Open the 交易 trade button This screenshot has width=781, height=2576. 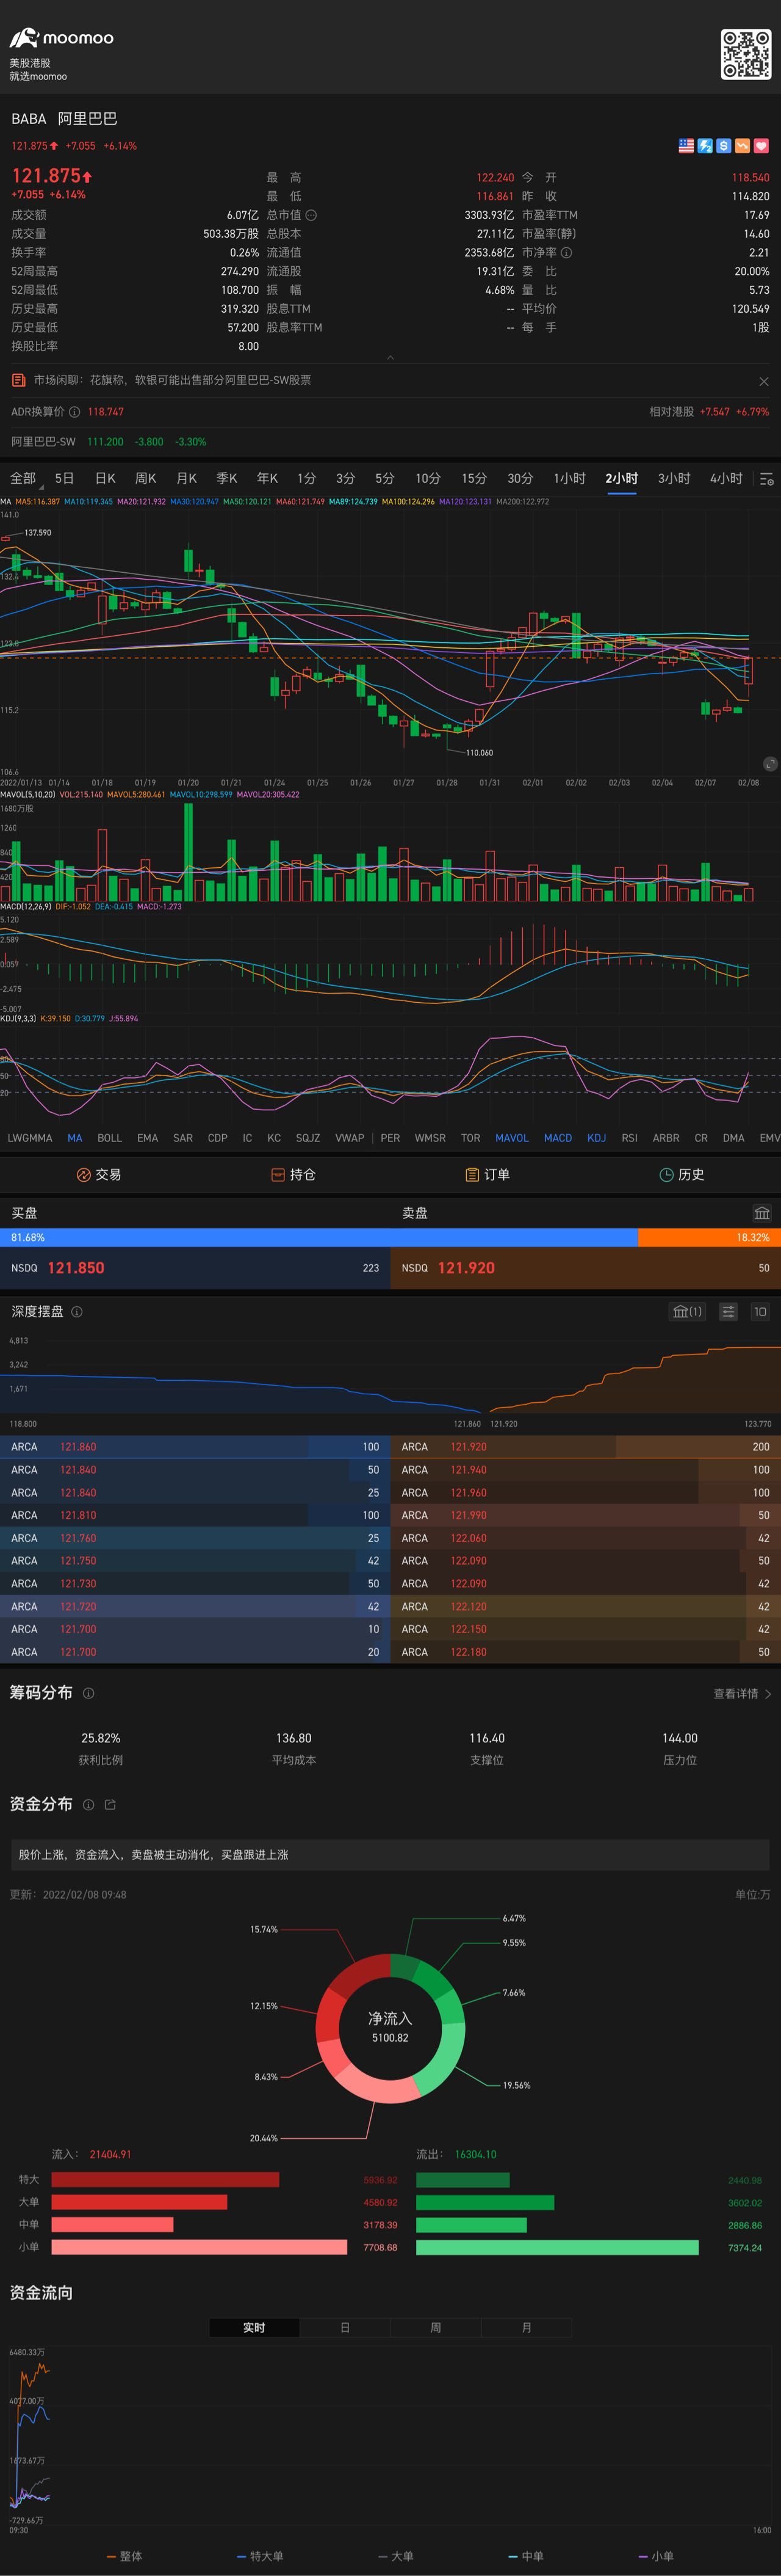[x=98, y=1175]
